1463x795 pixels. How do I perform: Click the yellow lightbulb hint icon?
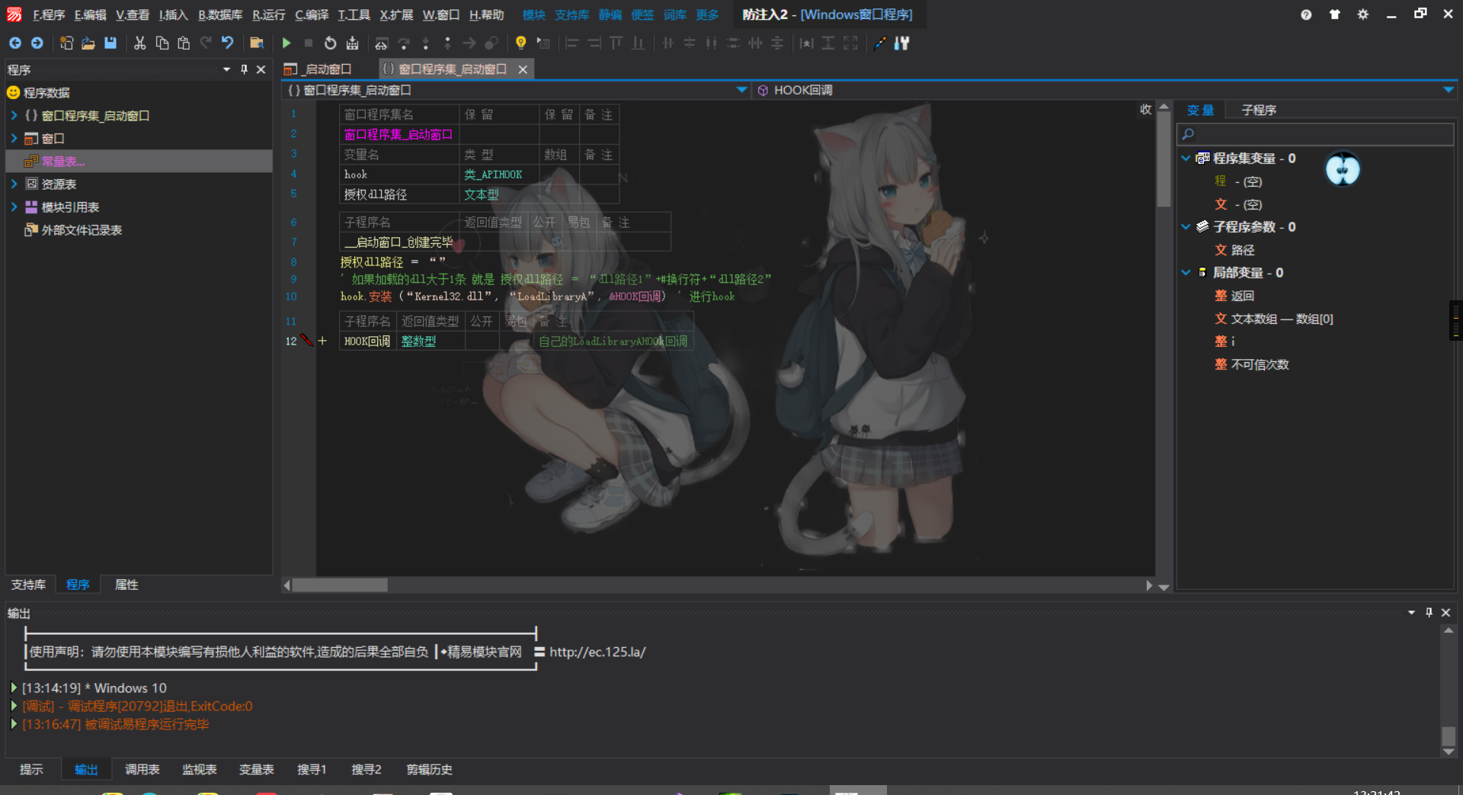click(520, 43)
